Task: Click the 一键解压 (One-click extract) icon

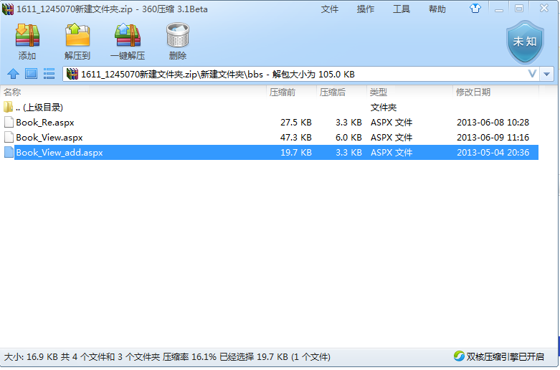Action: [x=128, y=35]
